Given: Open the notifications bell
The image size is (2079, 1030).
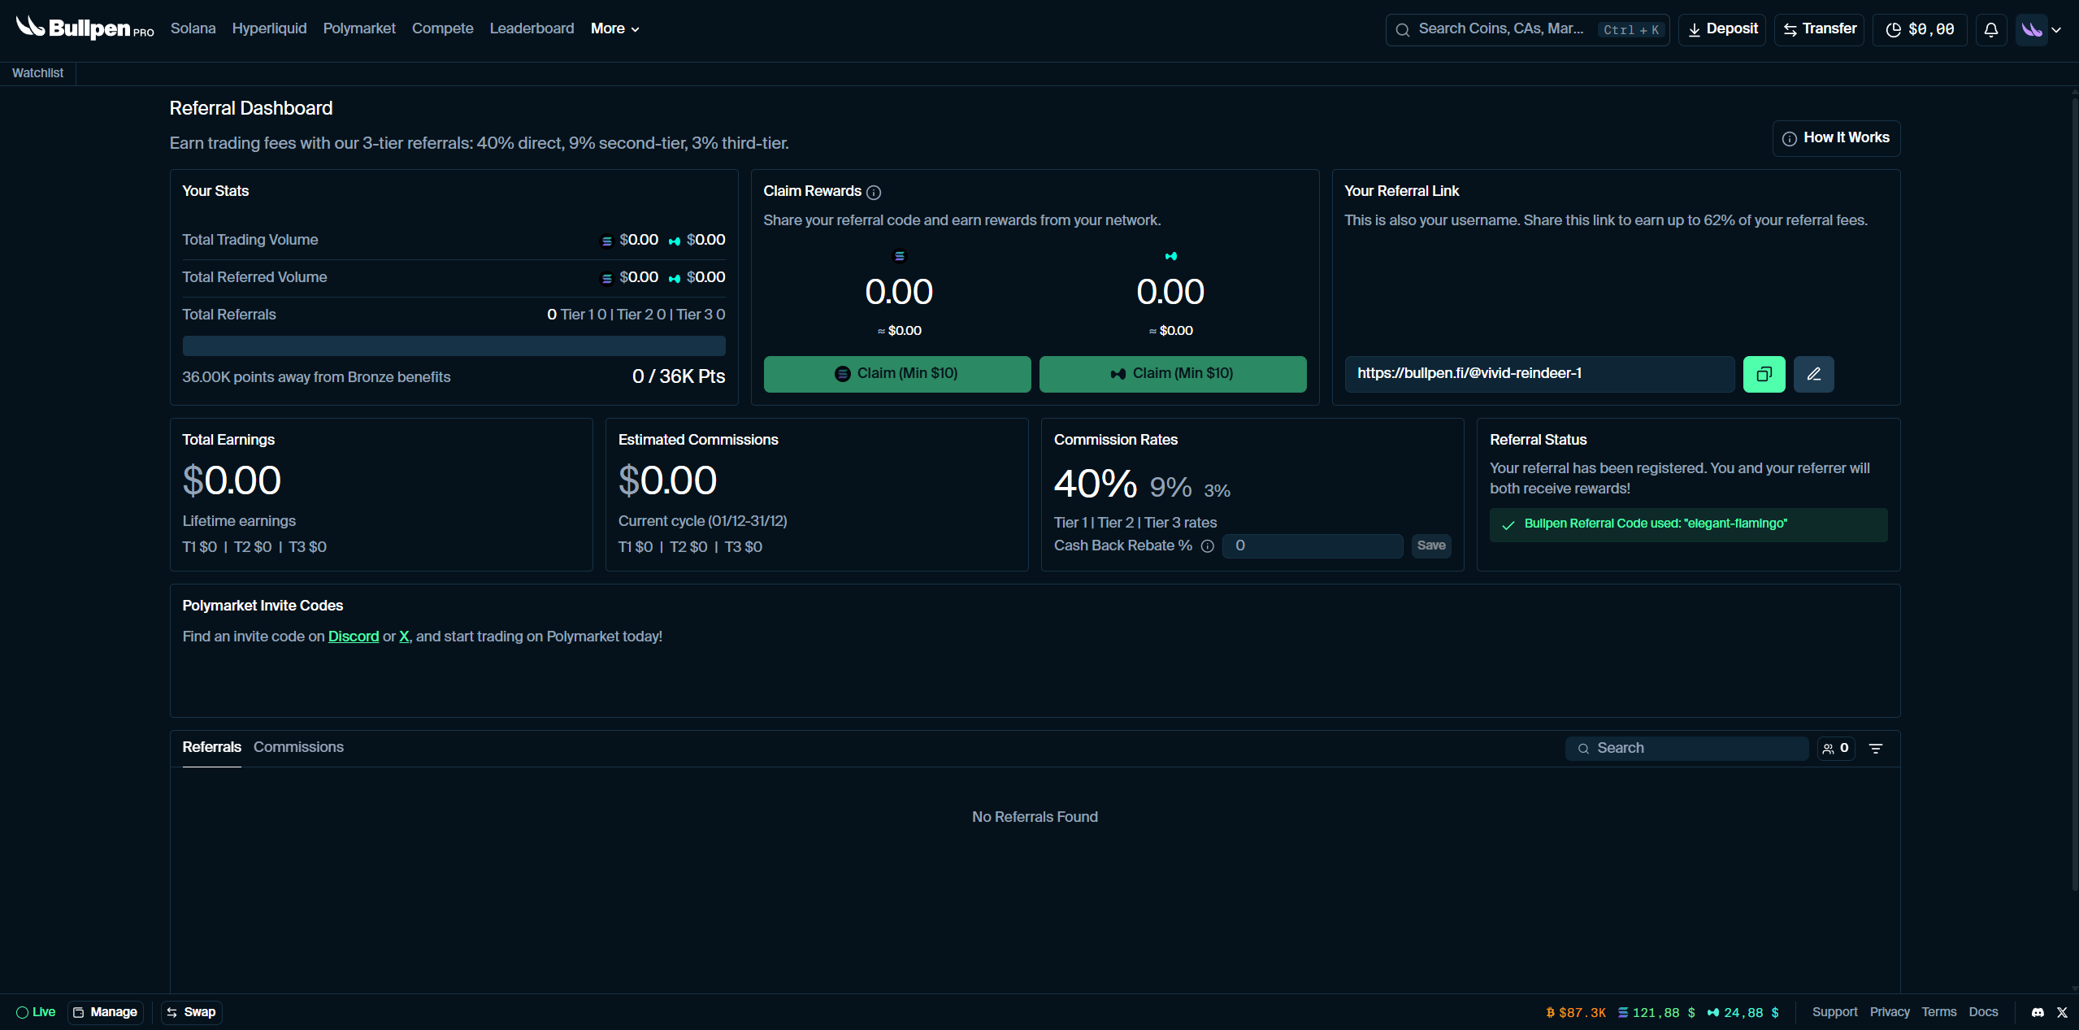Looking at the screenshot, I should pos(1990,30).
